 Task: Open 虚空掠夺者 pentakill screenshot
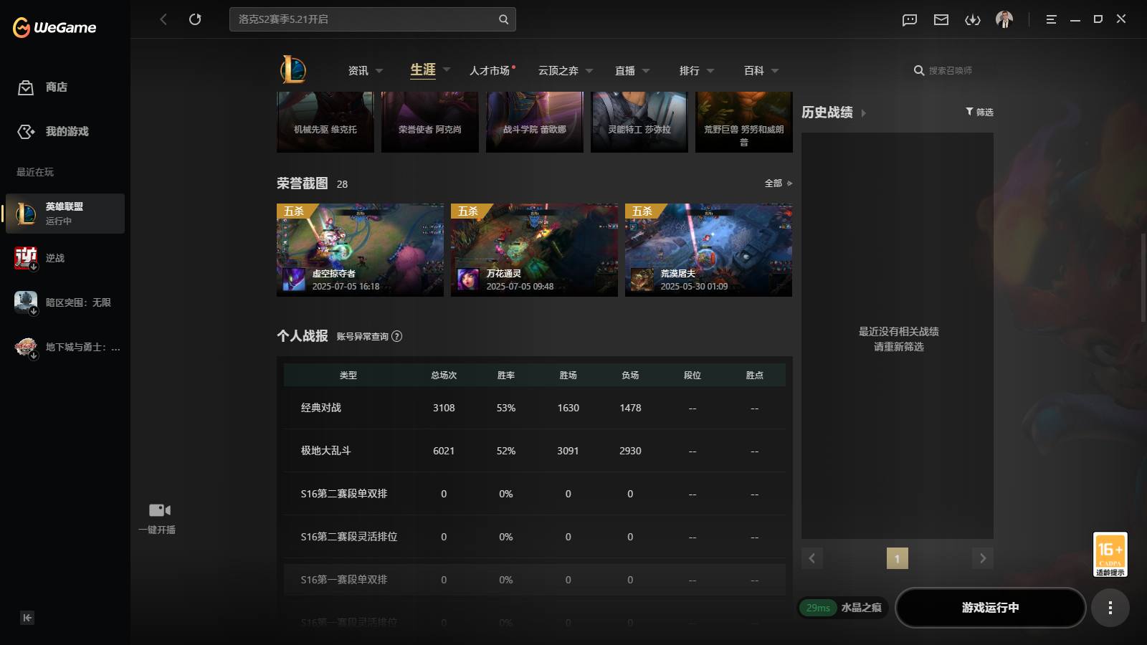pos(360,250)
